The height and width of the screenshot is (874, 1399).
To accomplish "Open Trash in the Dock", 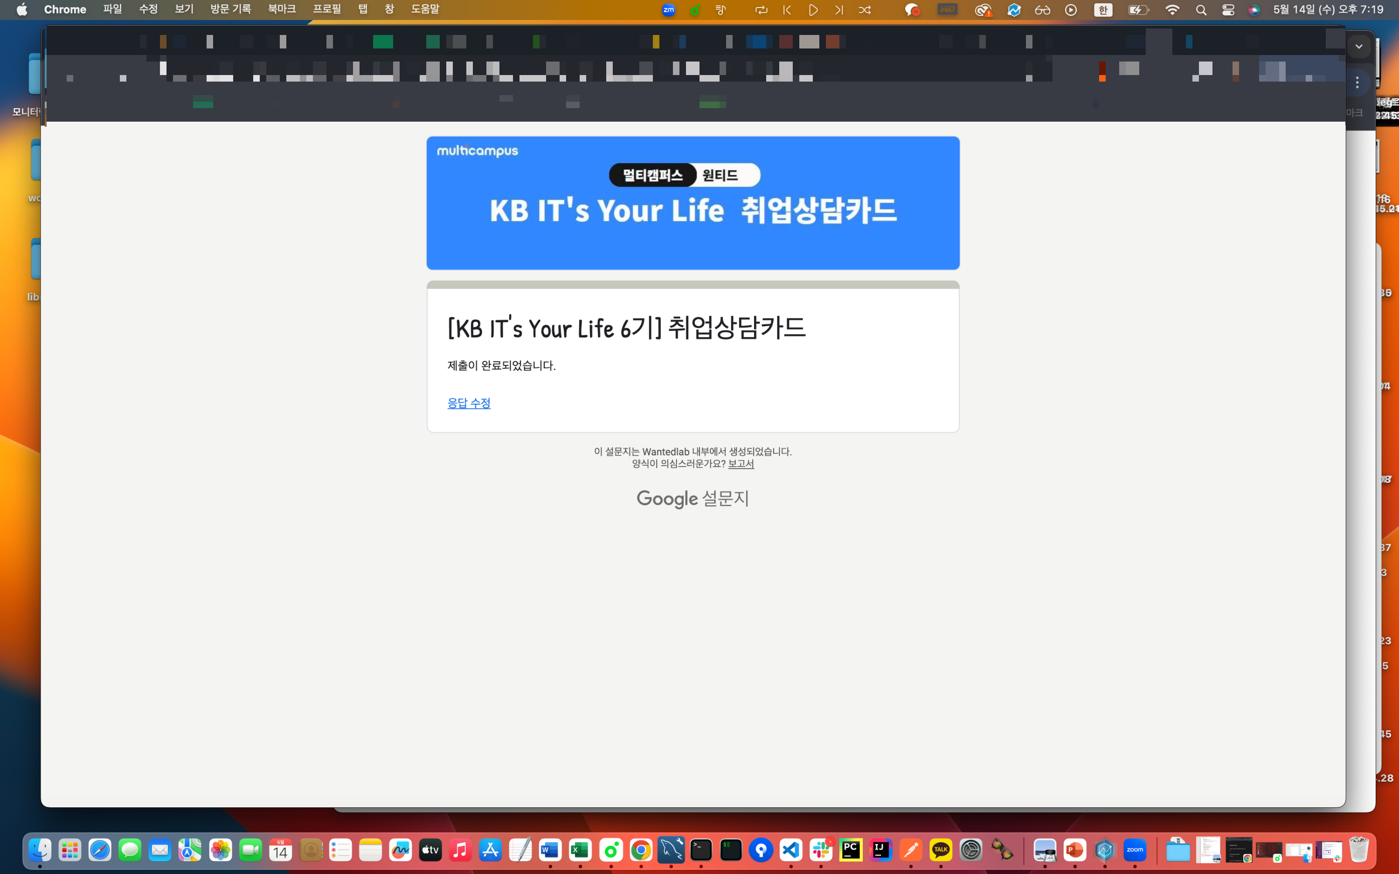I will (x=1359, y=850).
